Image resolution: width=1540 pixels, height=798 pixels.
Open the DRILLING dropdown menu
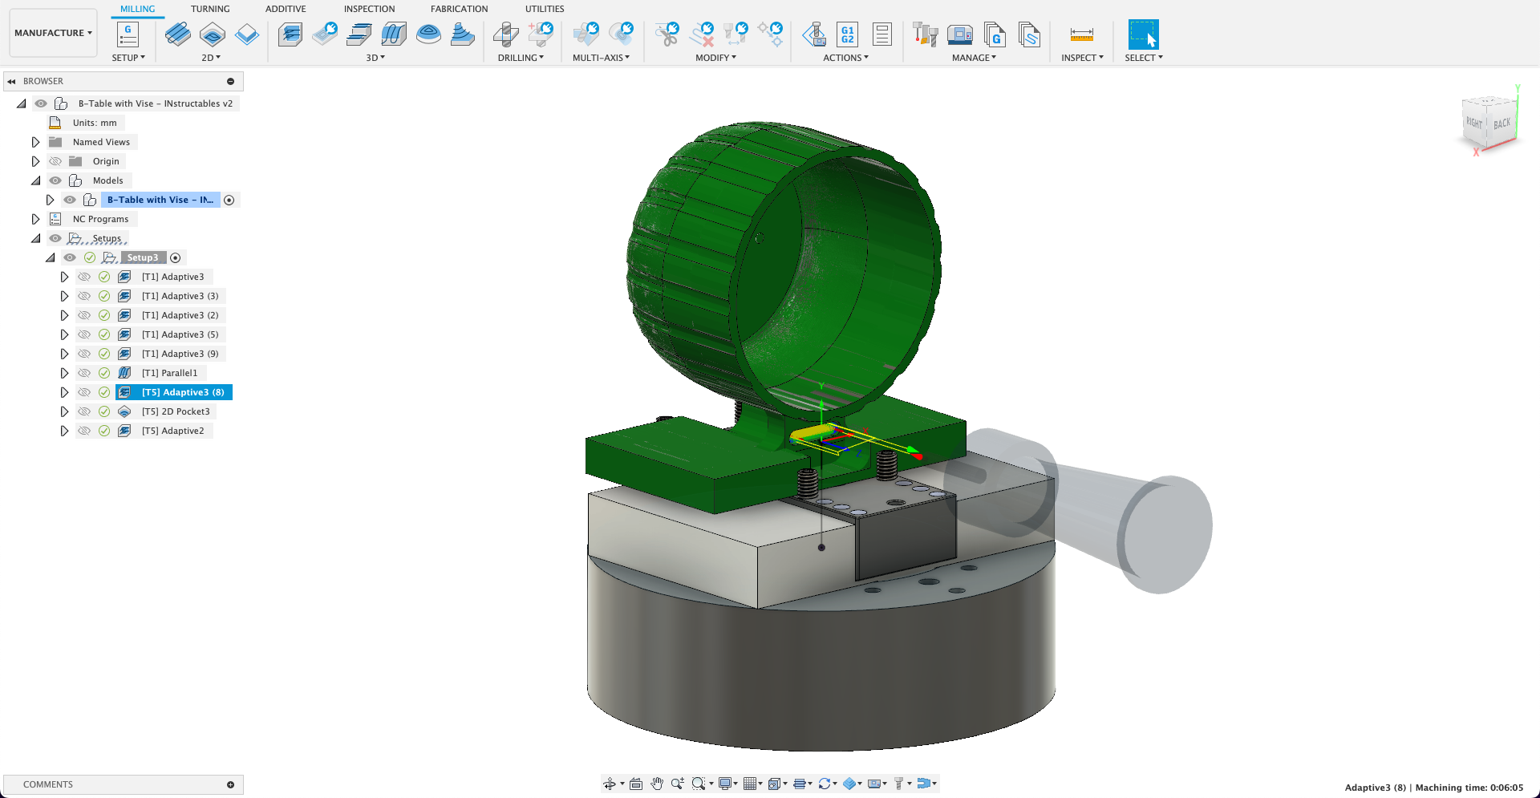point(521,58)
